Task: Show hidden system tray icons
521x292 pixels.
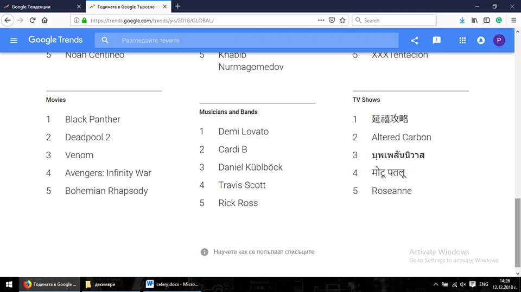Action: point(436,284)
